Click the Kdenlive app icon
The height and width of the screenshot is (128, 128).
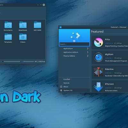point(99,72)
